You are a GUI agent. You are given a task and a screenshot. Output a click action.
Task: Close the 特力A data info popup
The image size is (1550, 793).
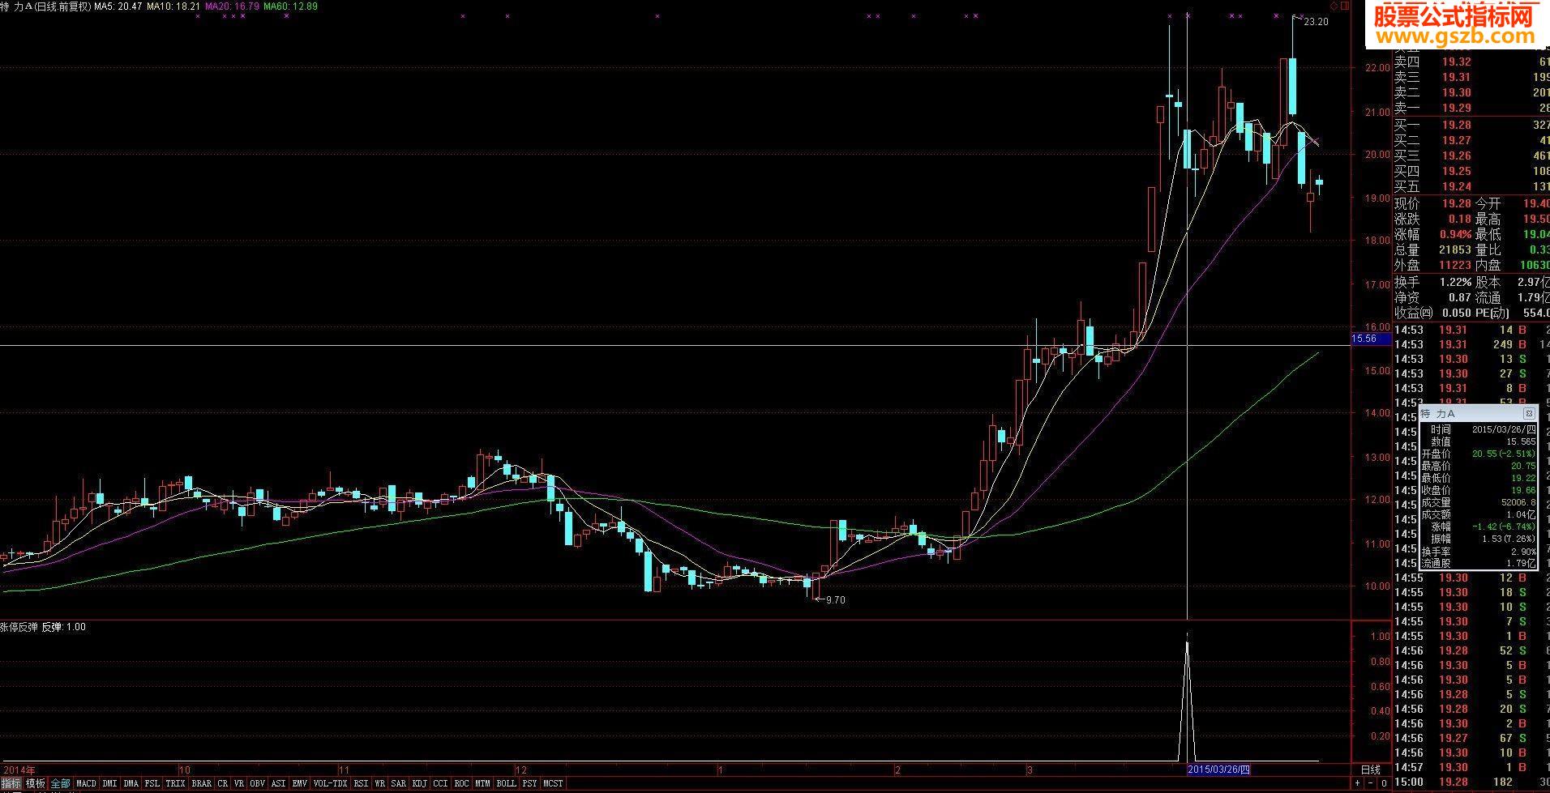point(1530,414)
